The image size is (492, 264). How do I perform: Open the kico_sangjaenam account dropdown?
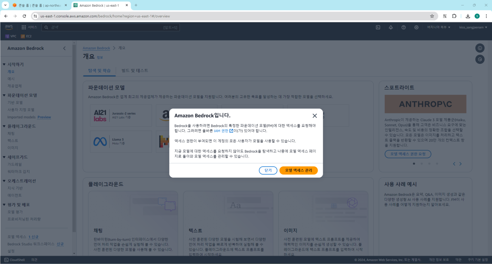473,27
